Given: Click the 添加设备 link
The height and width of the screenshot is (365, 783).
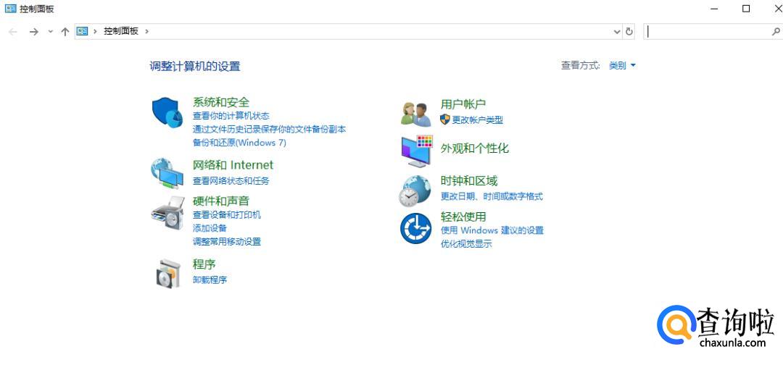Looking at the screenshot, I should 210,228.
